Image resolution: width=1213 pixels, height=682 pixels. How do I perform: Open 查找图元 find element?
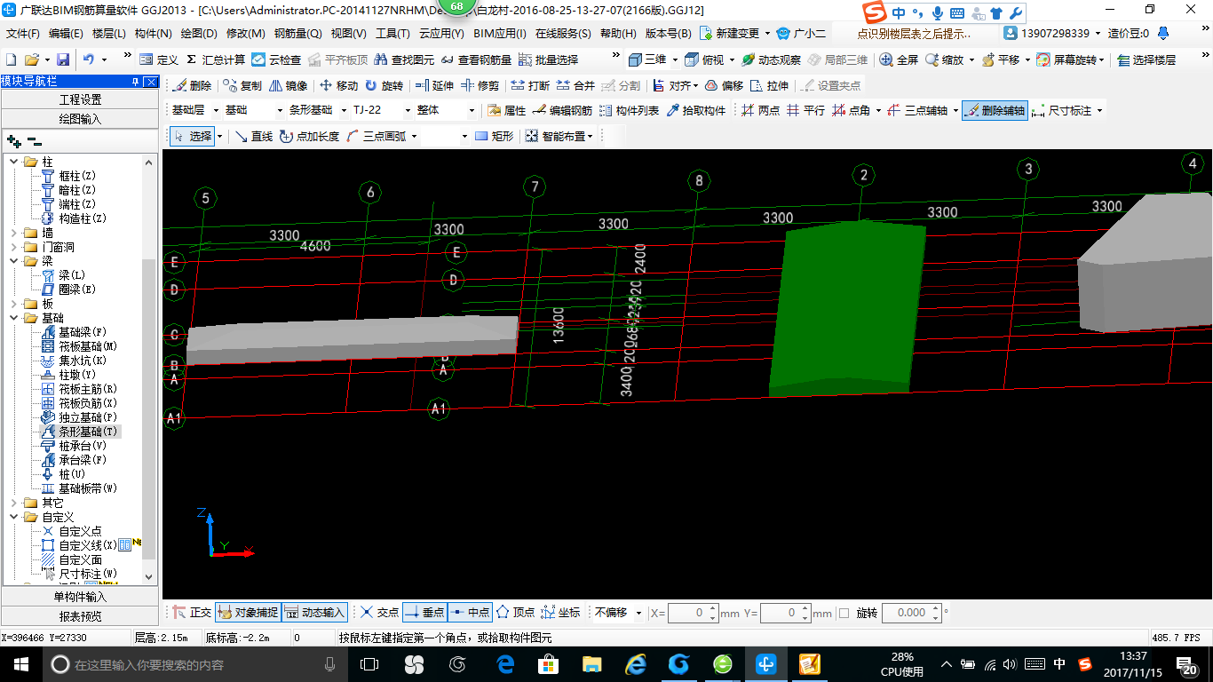pyautogui.click(x=404, y=59)
